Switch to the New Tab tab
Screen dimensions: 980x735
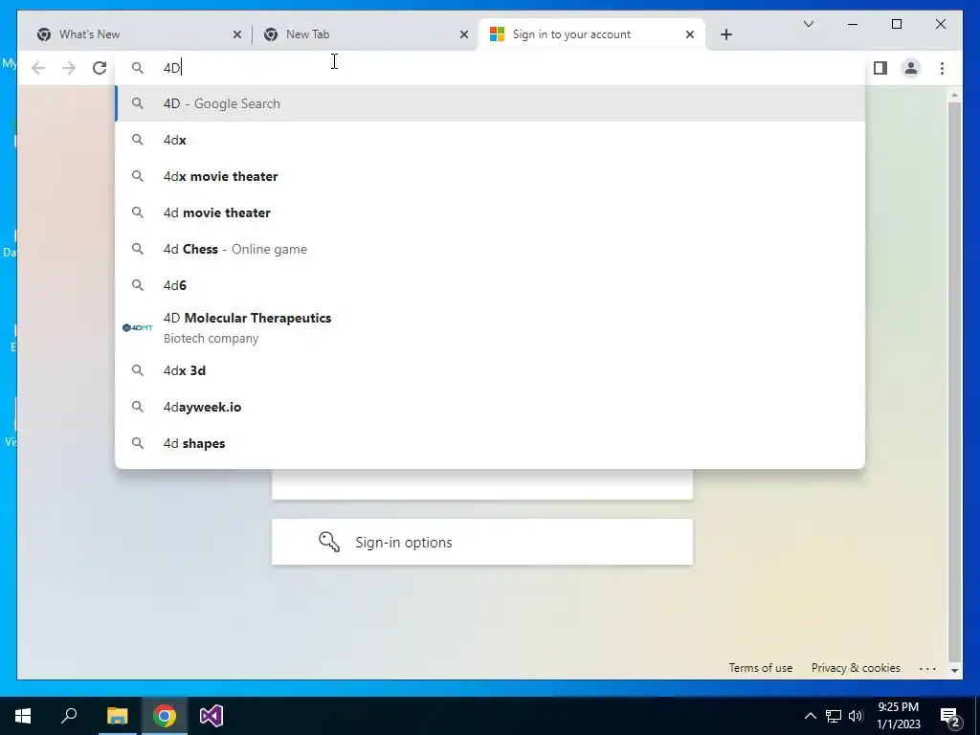click(365, 34)
